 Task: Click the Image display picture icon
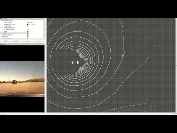click(x=3, y=37)
